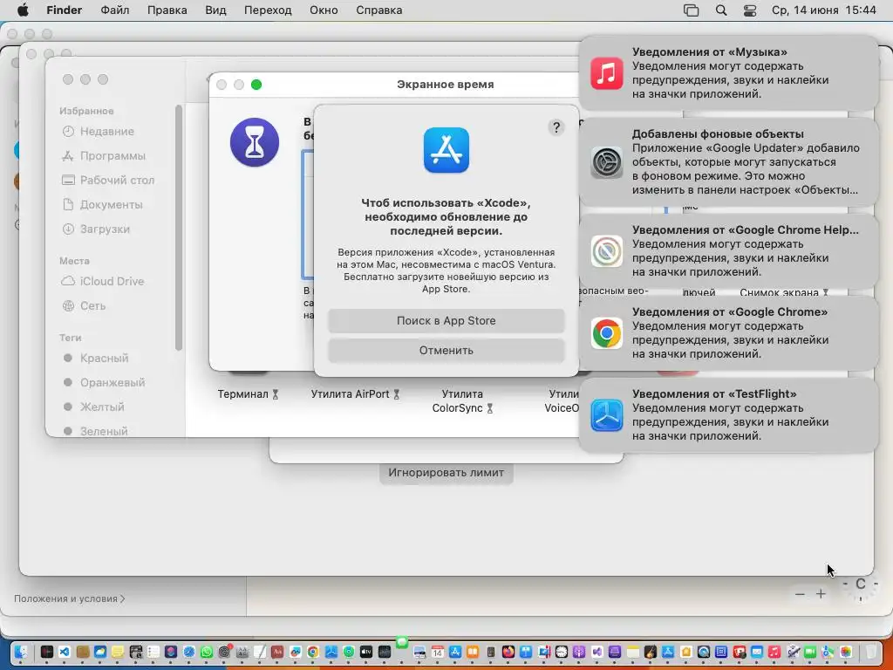Open Stickies from the Dock
Viewport: 893px width, 670px height.
pos(118,652)
